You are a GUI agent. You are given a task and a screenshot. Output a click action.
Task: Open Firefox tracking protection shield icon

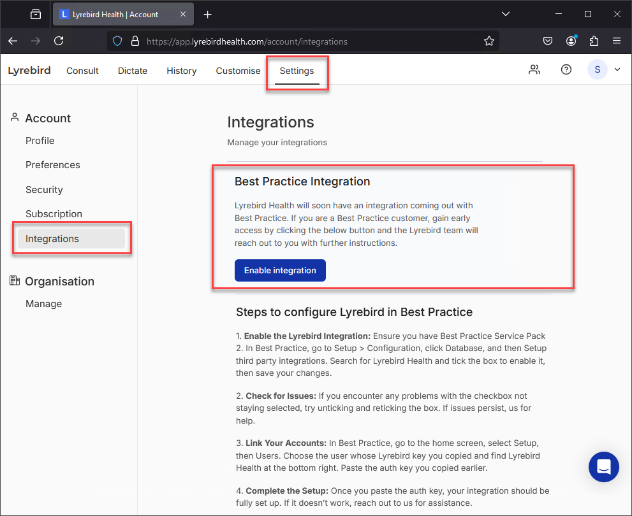[x=117, y=41]
